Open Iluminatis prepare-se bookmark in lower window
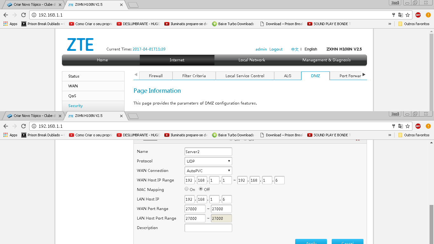The height and width of the screenshot is (244, 434). pos(186,135)
